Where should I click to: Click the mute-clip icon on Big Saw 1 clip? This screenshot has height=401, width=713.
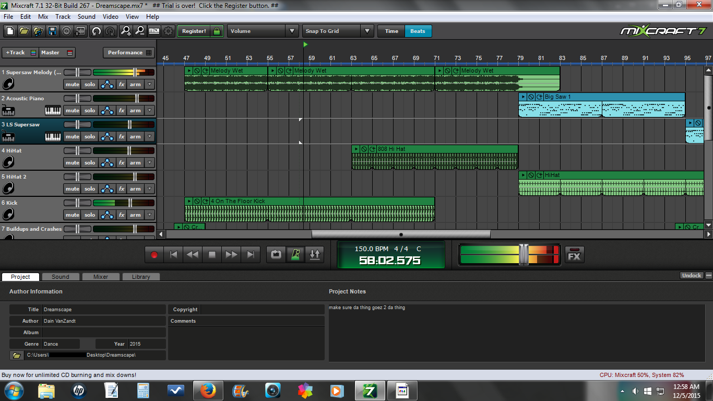pos(531,97)
